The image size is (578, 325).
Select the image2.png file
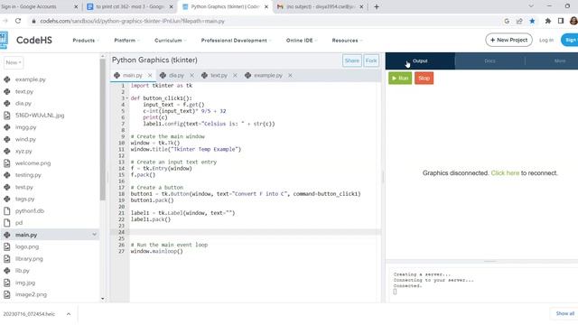click(31, 294)
